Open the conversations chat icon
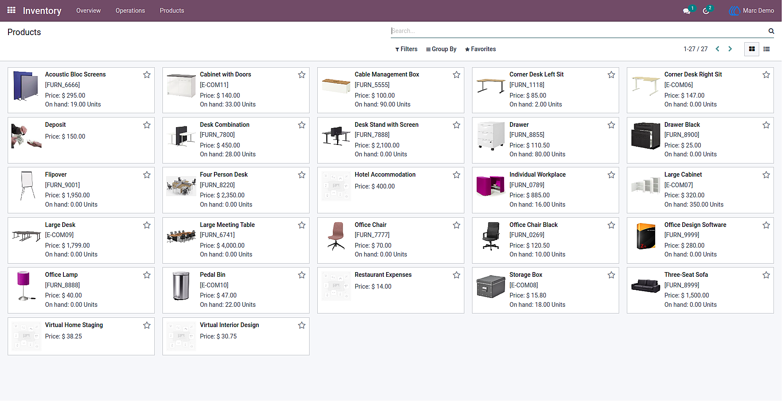782x401 pixels. coord(686,11)
